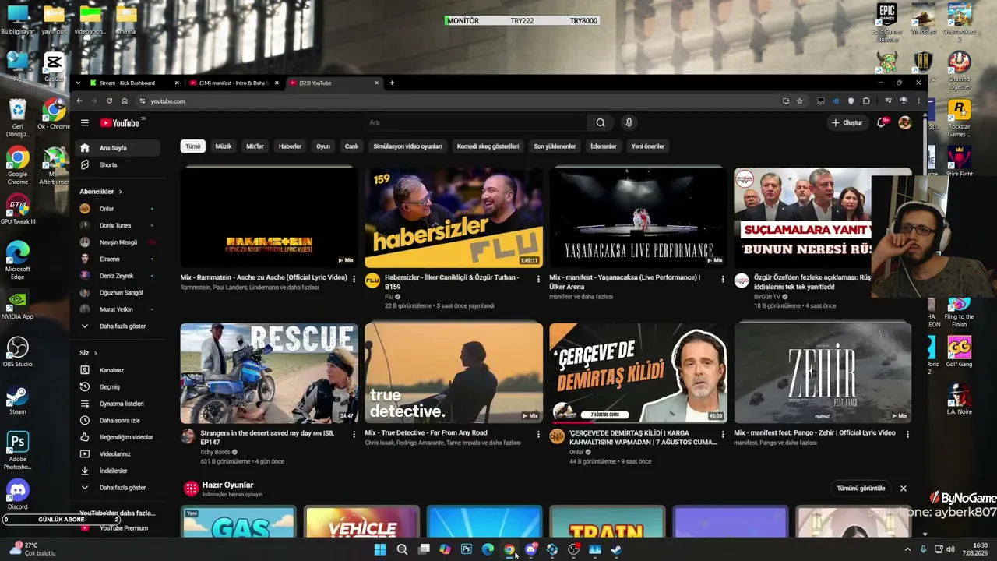Bookmark this page with the star icon
The image size is (997, 561).
(x=799, y=101)
